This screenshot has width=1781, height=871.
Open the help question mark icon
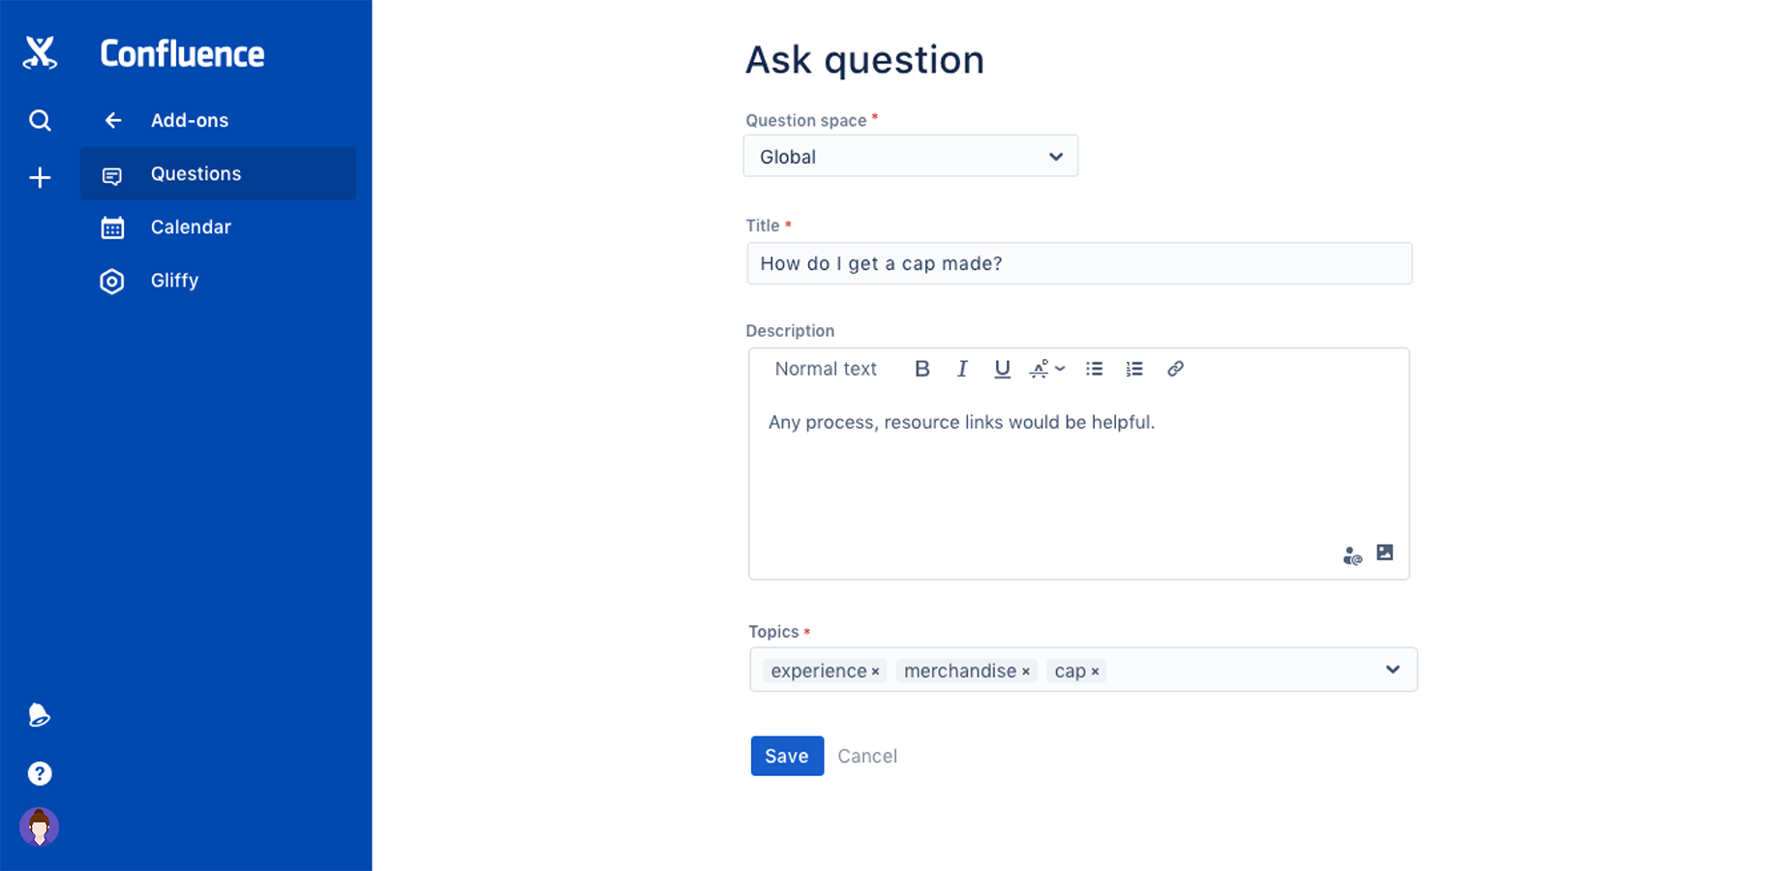(40, 773)
